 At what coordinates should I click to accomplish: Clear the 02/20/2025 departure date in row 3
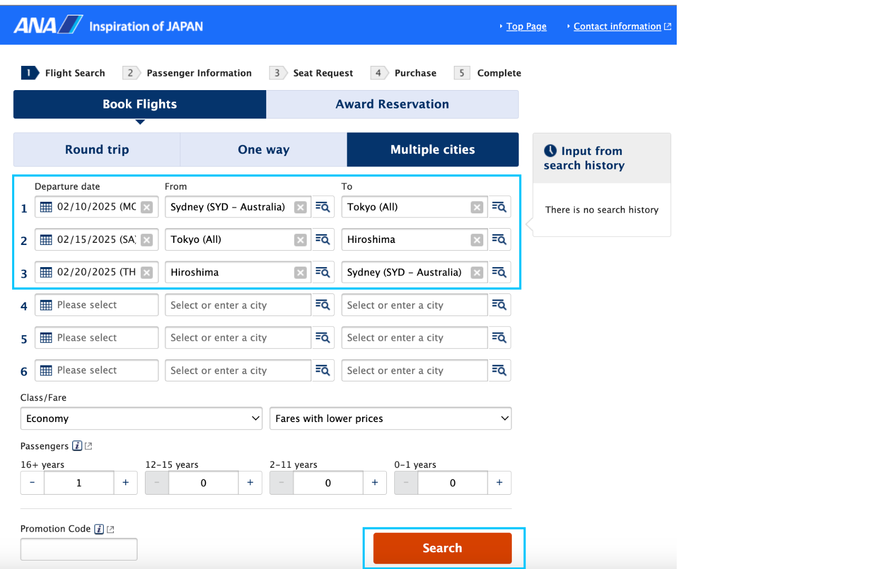click(147, 272)
